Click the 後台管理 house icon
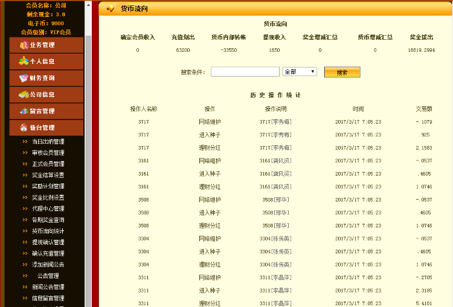 tap(24, 127)
